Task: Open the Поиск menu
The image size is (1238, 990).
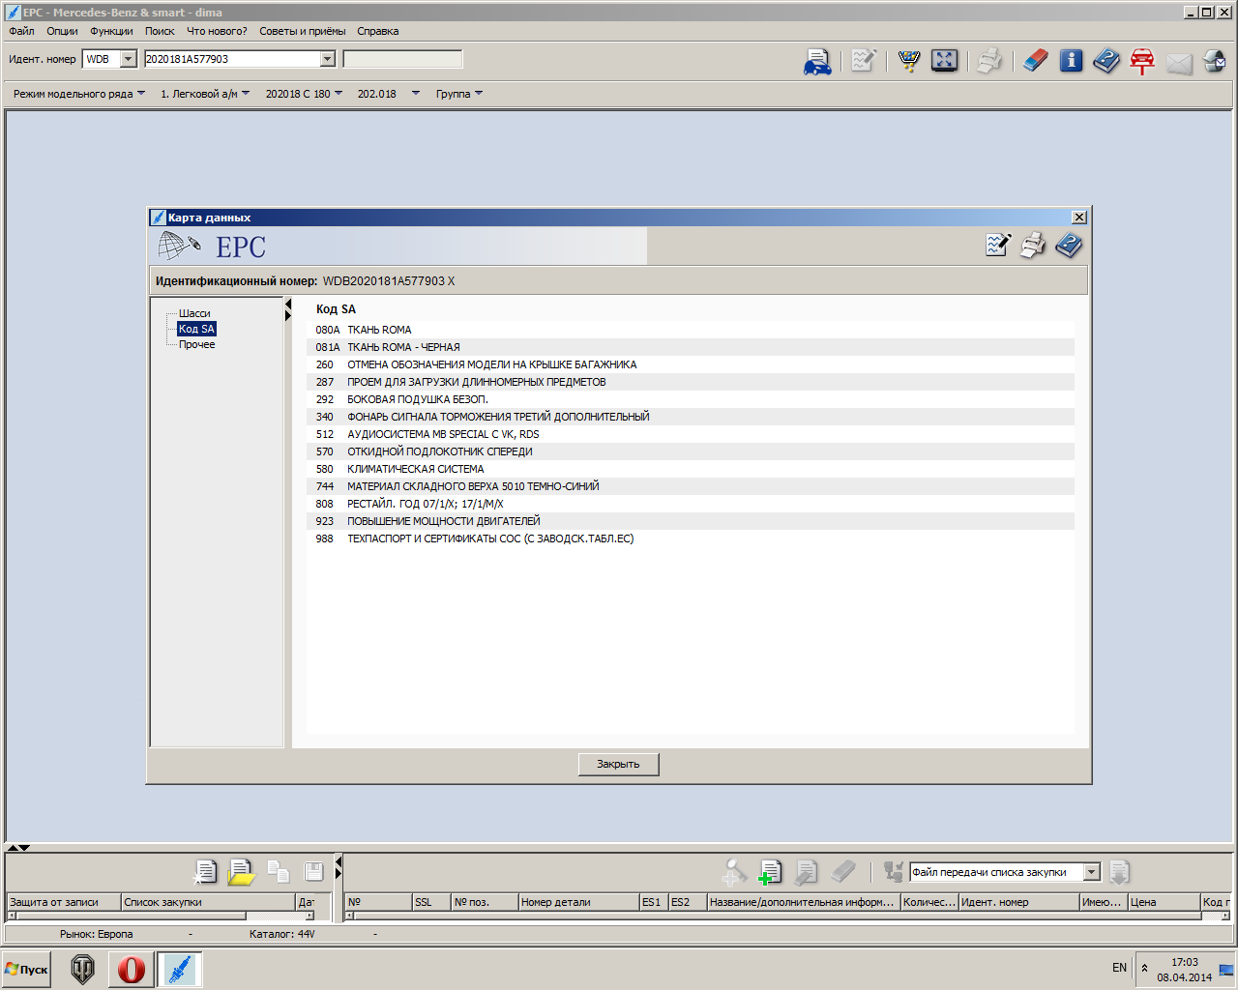Action: click(x=160, y=31)
